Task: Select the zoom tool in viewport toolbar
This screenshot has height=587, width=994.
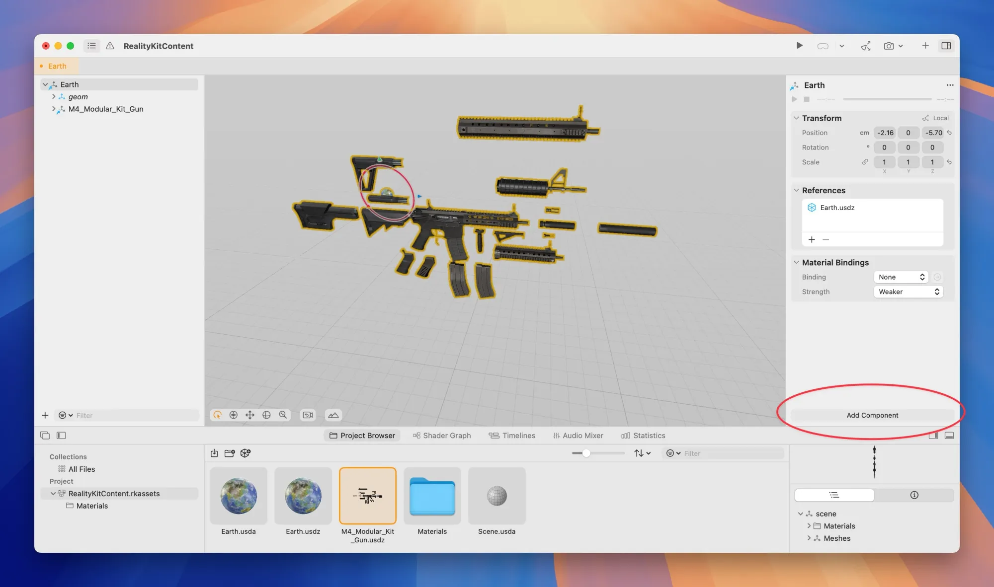Action: [283, 415]
